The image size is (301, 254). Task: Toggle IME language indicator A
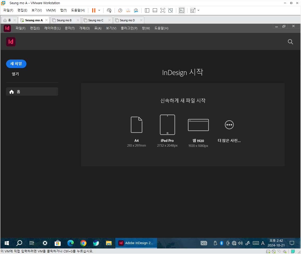pos(263,243)
